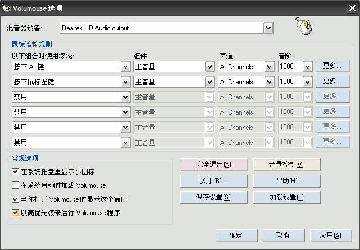Click the 1000 value field in 鼠标左键 row

tap(291, 81)
